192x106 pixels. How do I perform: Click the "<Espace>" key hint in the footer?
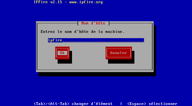(x=137, y=104)
